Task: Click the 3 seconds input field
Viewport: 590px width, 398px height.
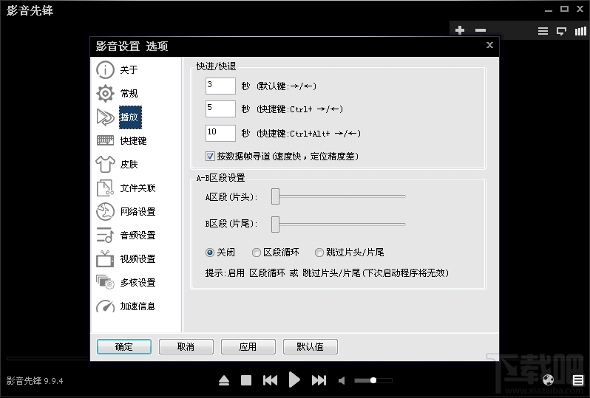Action: [x=220, y=86]
